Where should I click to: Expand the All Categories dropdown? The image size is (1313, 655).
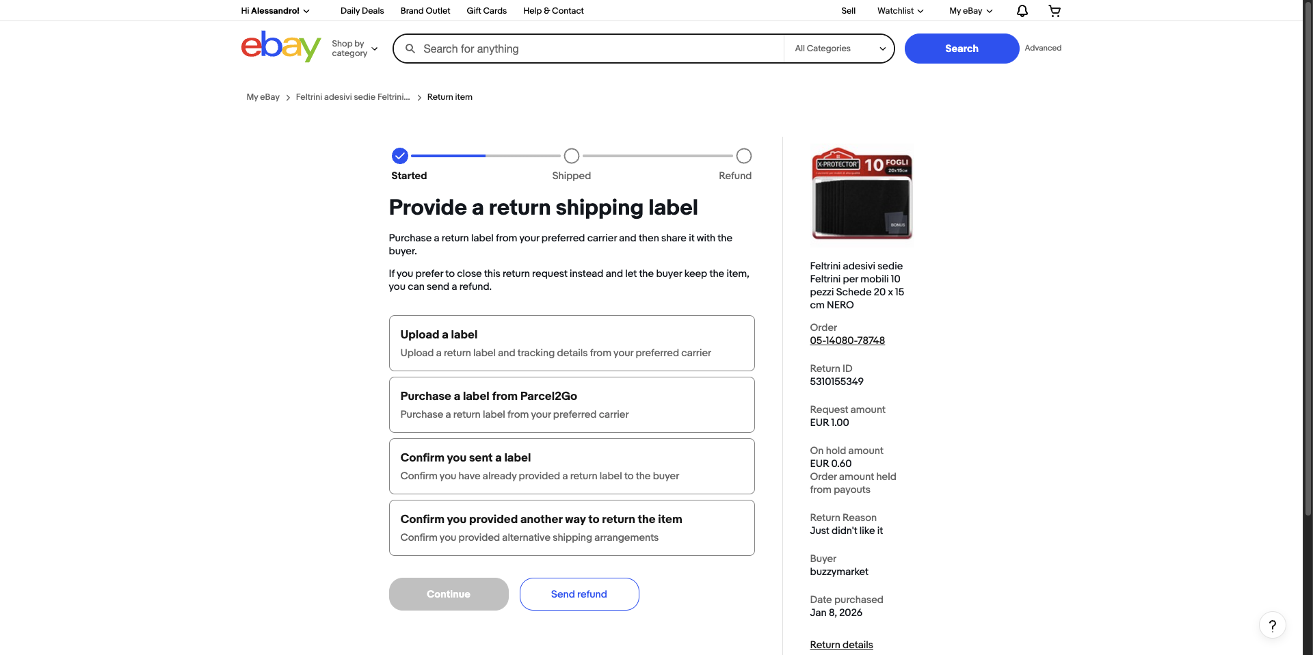pos(839,49)
